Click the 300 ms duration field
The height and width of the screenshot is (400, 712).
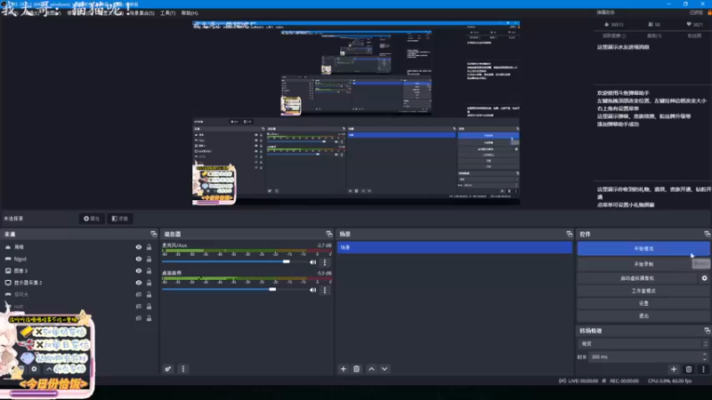[x=649, y=357]
